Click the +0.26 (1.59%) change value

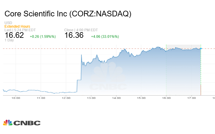point(43,37)
